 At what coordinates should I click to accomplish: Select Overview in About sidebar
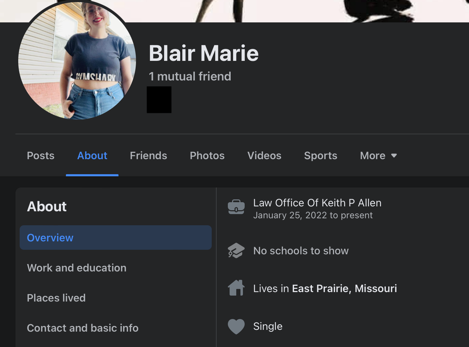click(x=116, y=238)
